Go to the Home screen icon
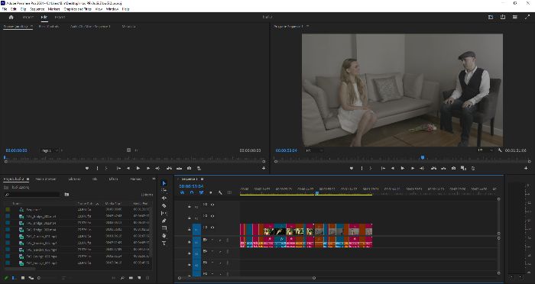Viewport: 535px width, 284px height. pyautogui.click(x=11, y=17)
